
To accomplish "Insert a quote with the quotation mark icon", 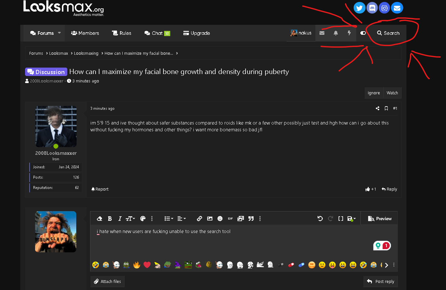I will point(251,219).
